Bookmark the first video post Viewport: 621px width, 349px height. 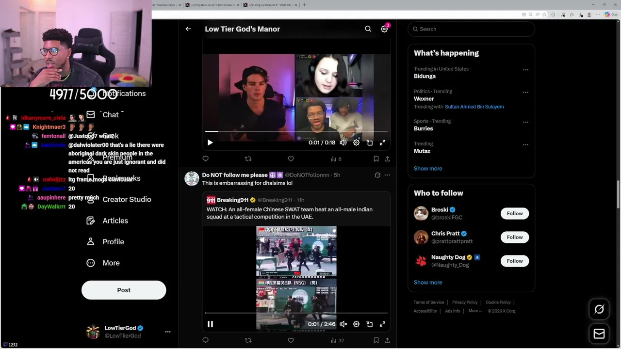(376, 159)
